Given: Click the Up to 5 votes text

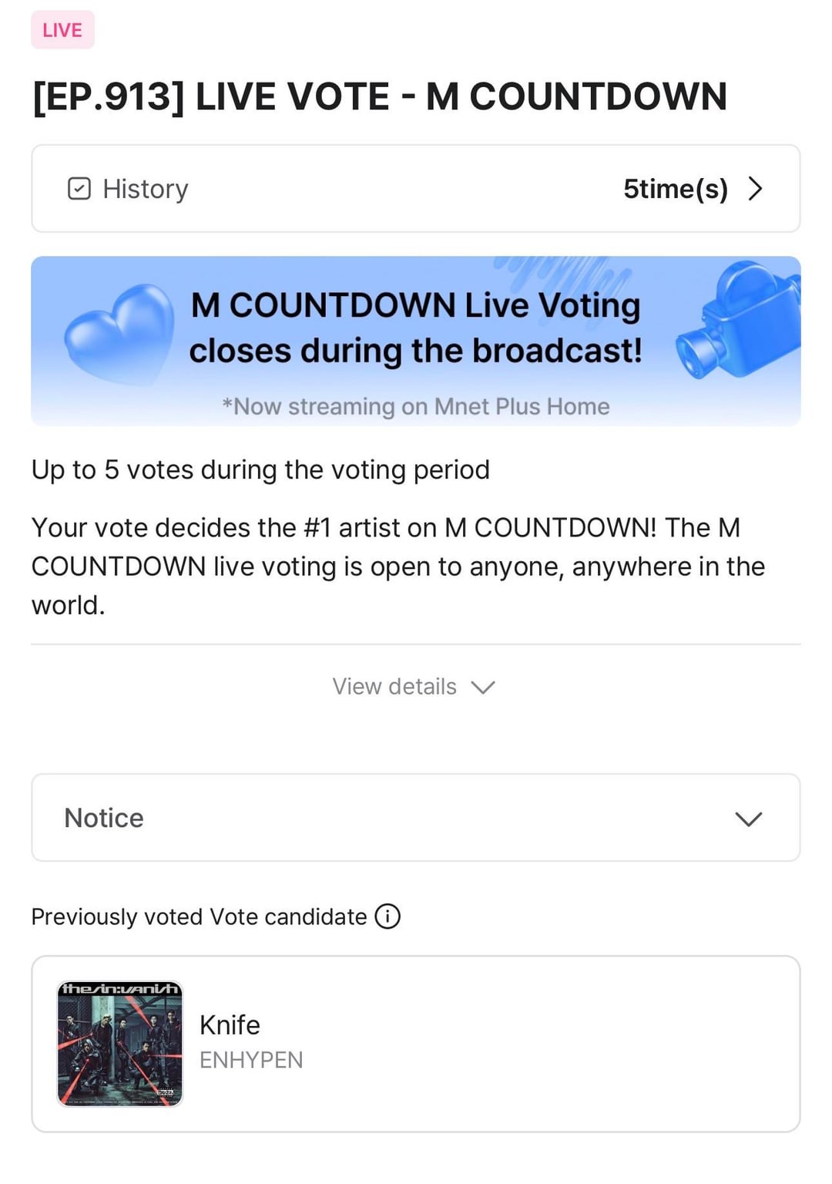Looking at the screenshot, I should [260, 469].
